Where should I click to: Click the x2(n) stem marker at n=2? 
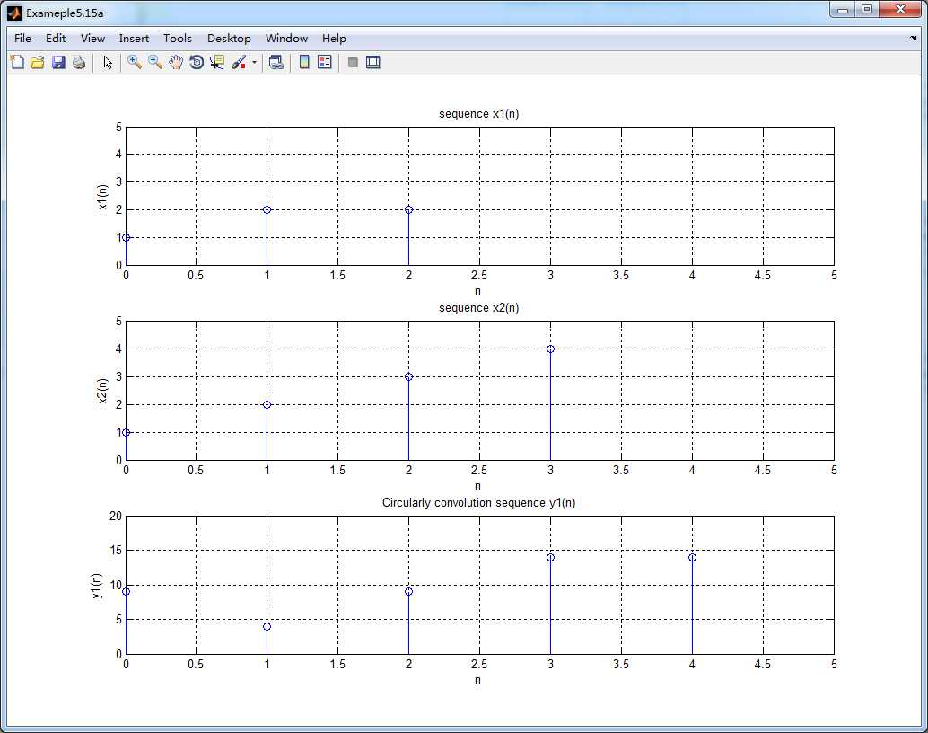point(408,377)
